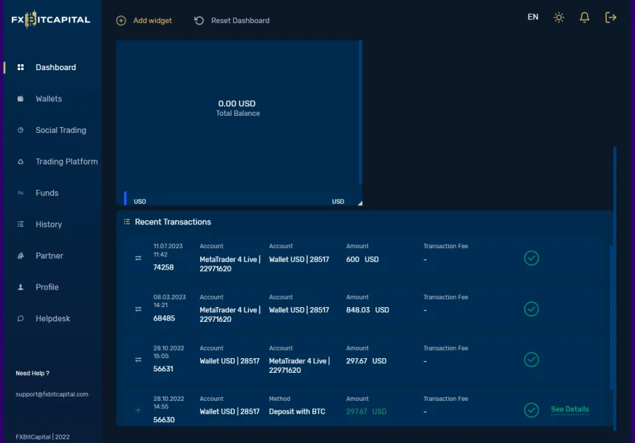Click the History sidebar icon
Screen dimensions: 635x443
[x=21, y=224]
